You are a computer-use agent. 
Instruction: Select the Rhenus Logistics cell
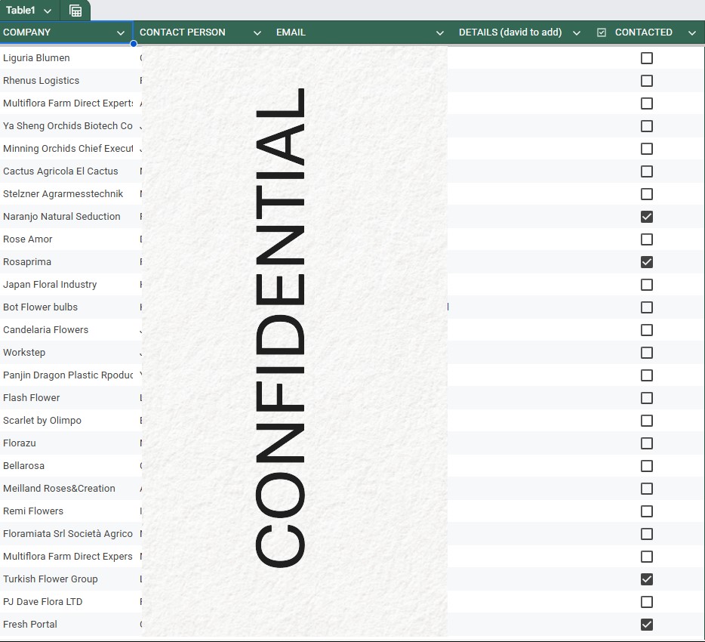click(67, 81)
